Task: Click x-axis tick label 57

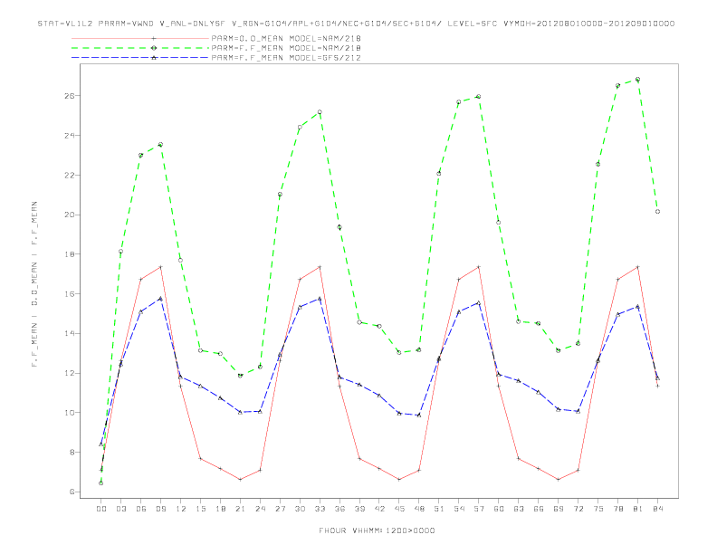Action: pos(479,509)
